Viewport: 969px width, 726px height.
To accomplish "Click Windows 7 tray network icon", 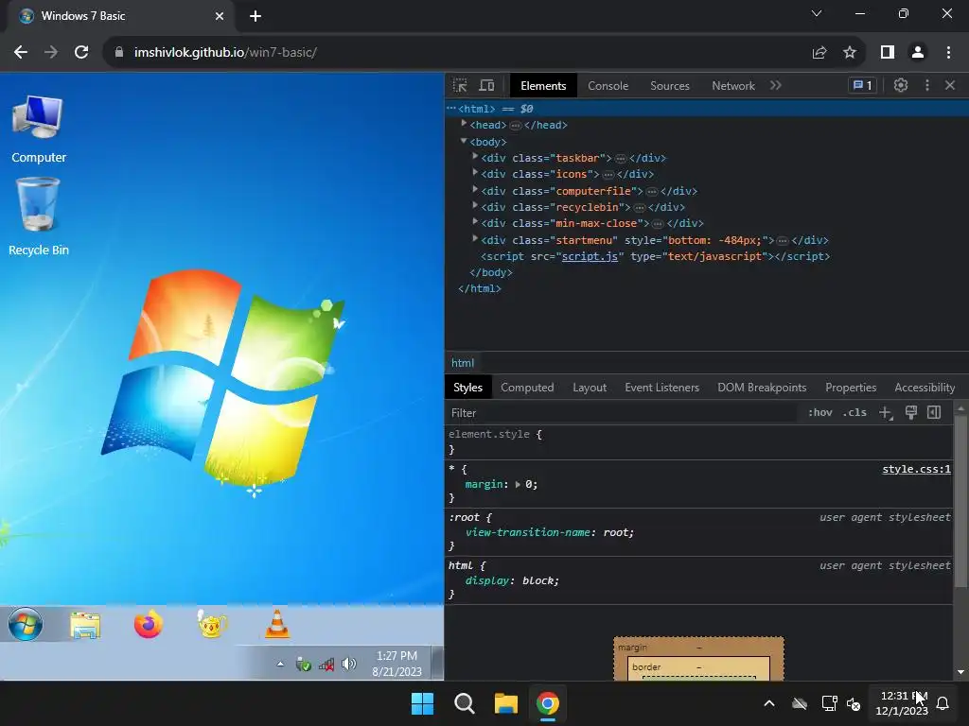I will click(326, 665).
